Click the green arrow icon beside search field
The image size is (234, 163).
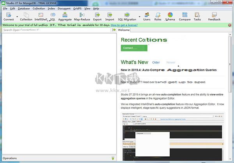click(114, 30)
